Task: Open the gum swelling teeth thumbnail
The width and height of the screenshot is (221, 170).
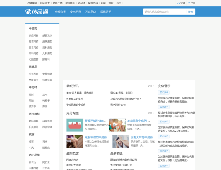Action: (75, 125)
